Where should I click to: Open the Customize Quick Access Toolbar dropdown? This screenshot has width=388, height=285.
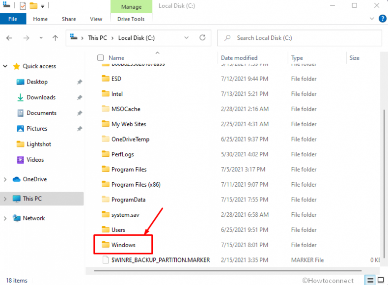tap(43, 6)
